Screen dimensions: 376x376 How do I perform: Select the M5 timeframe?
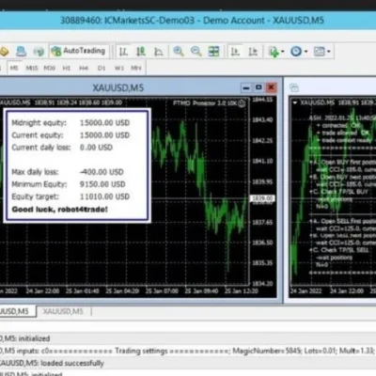point(14,68)
